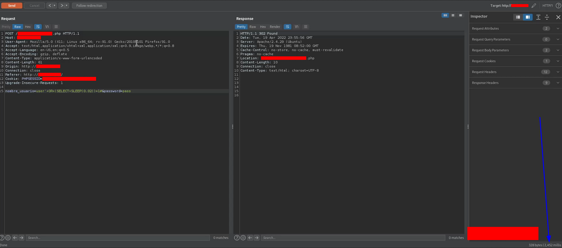Click '328 bytes | 2,452 millis' status text
The image size is (562, 248).
545,245
